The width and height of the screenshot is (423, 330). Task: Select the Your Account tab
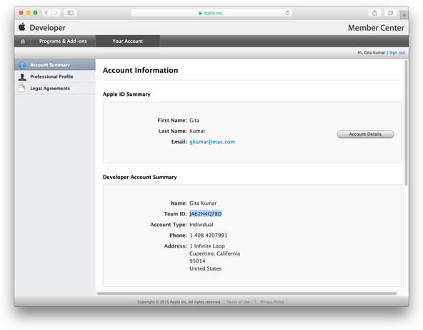pyautogui.click(x=128, y=41)
